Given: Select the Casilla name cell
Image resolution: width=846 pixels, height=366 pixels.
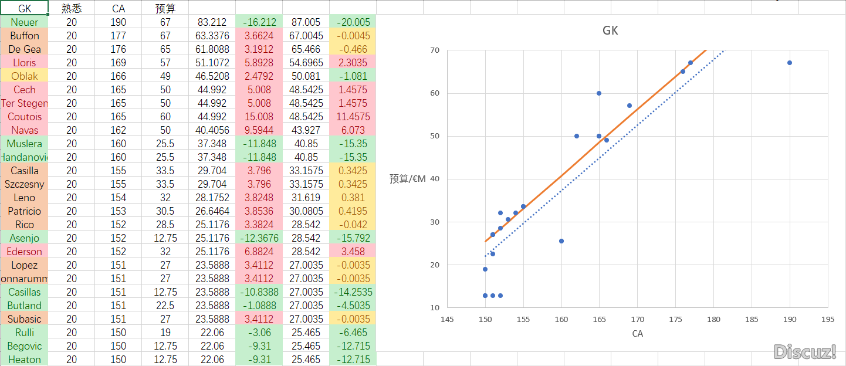Looking at the screenshot, I should (x=25, y=171).
